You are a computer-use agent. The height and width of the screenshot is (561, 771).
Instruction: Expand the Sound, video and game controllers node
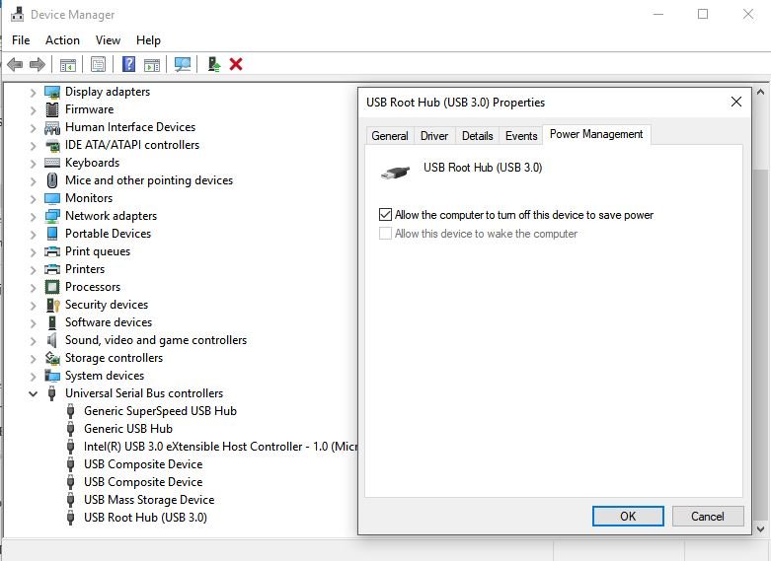33,341
